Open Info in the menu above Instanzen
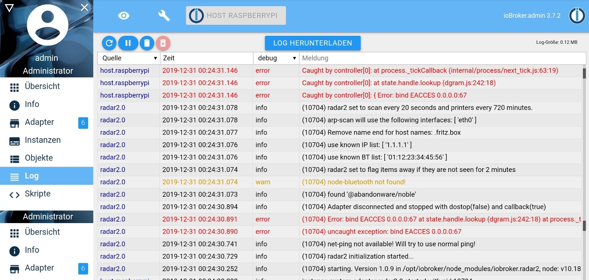Screen dimensions: 589x280 (x=47, y=104)
